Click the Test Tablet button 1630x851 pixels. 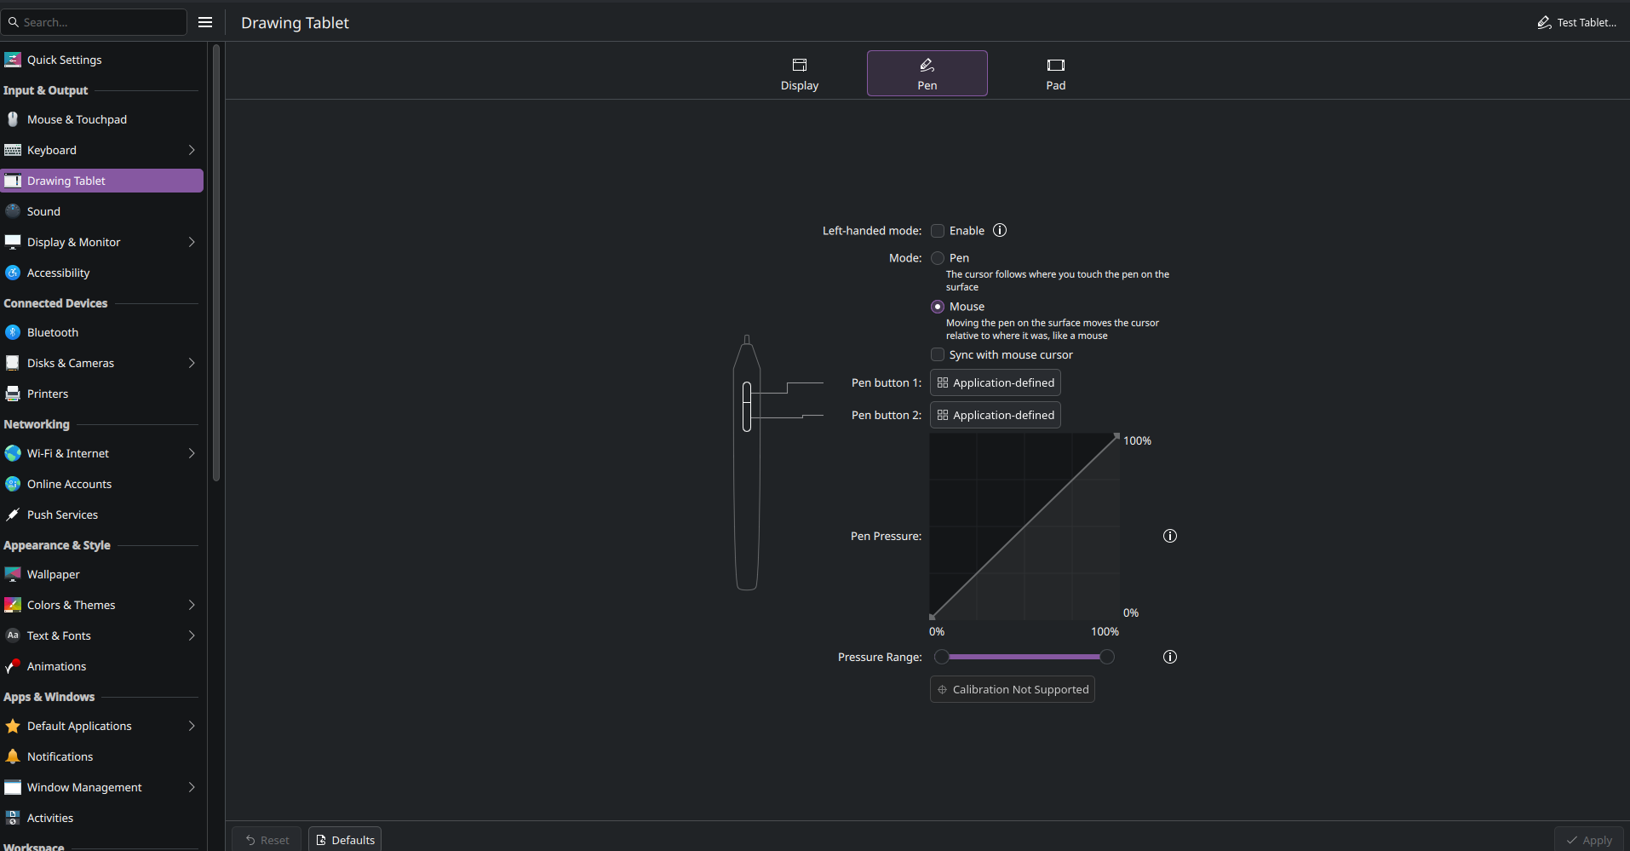pyautogui.click(x=1577, y=22)
